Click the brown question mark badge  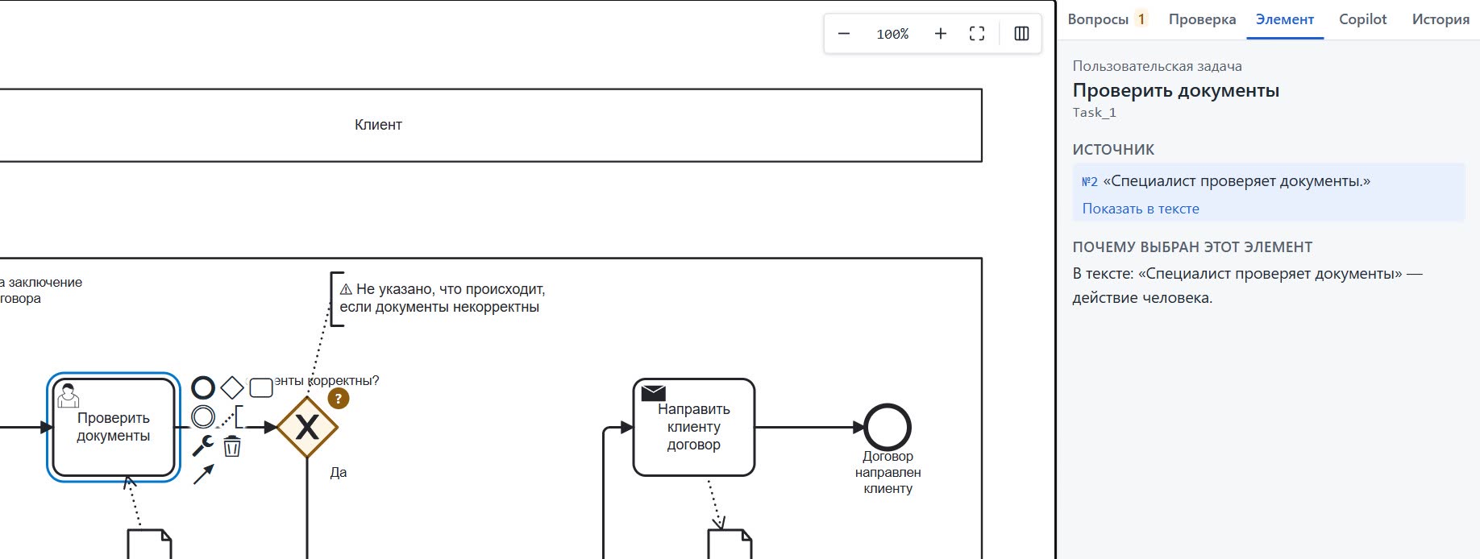(339, 398)
